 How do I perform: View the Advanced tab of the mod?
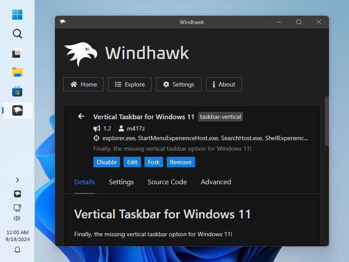point(216,182)
